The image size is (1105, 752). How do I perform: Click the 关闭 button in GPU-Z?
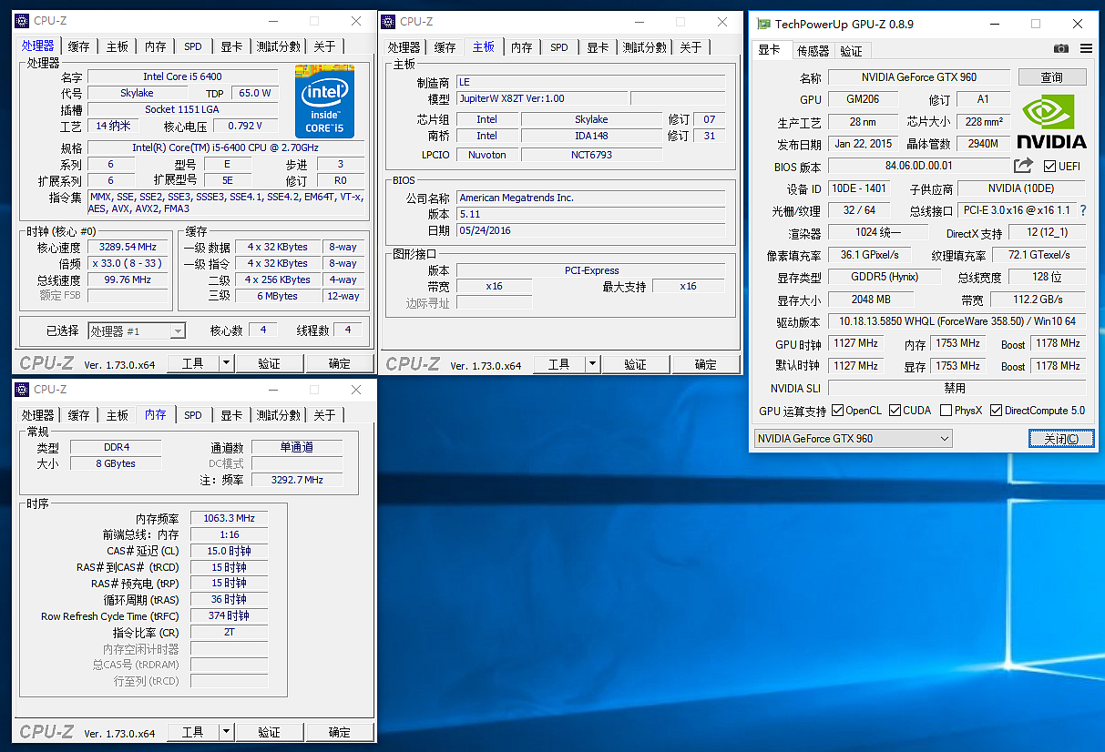1061,439
